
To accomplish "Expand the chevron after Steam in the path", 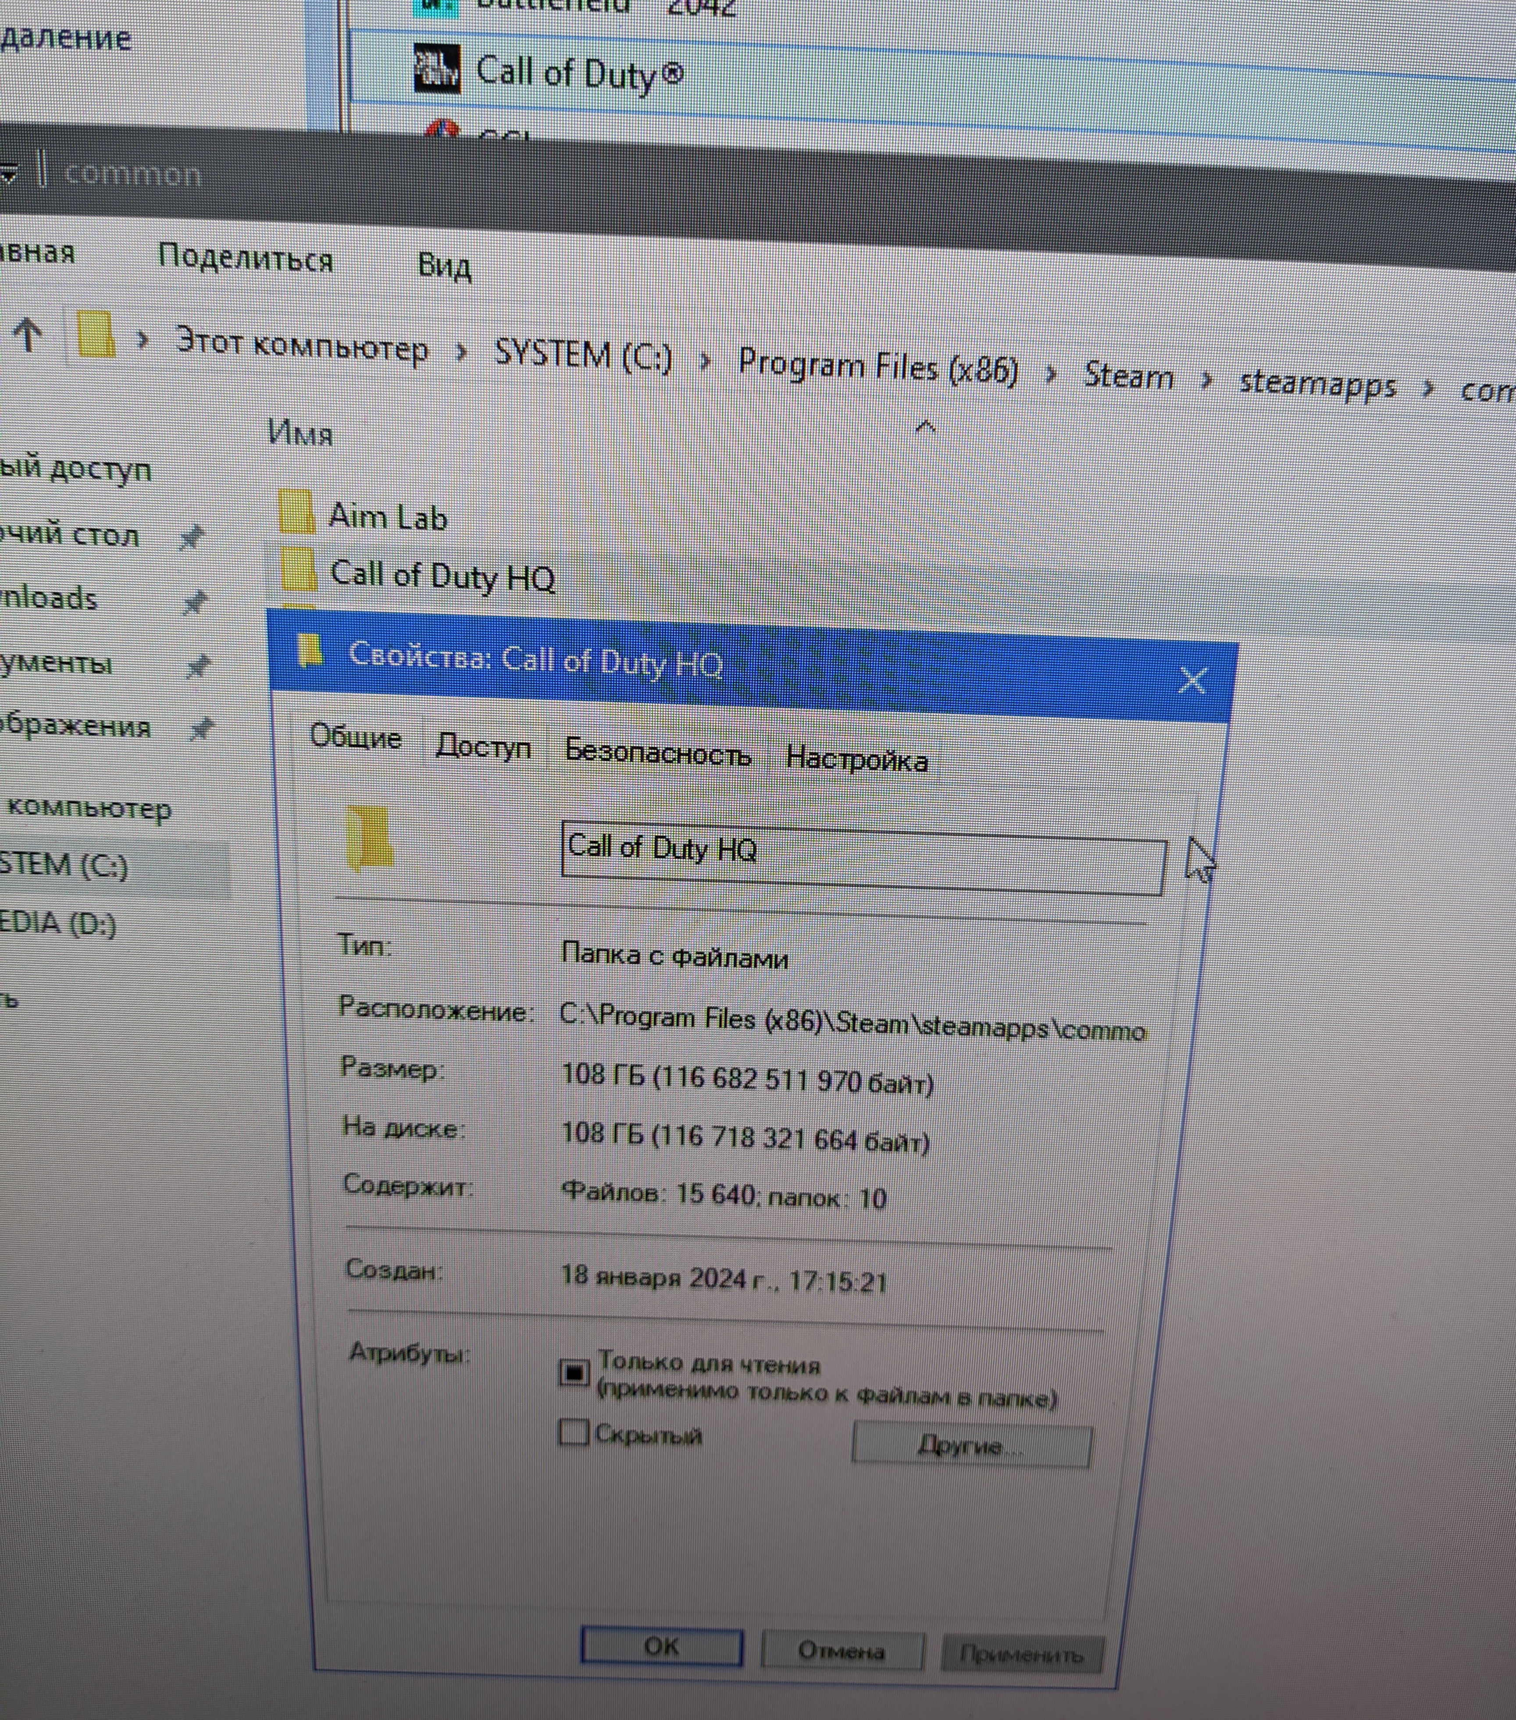I will click(1206, 380).
